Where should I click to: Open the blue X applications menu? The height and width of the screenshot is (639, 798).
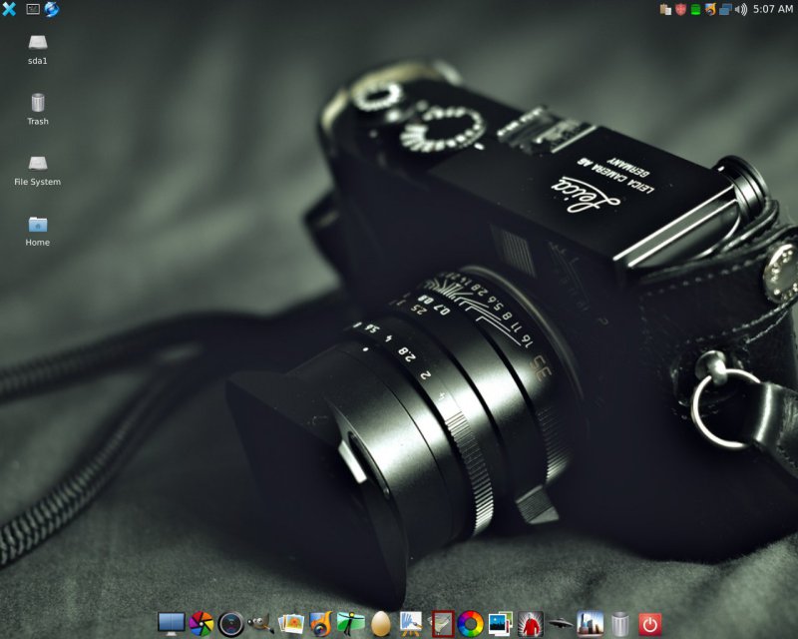coord(9,9)
